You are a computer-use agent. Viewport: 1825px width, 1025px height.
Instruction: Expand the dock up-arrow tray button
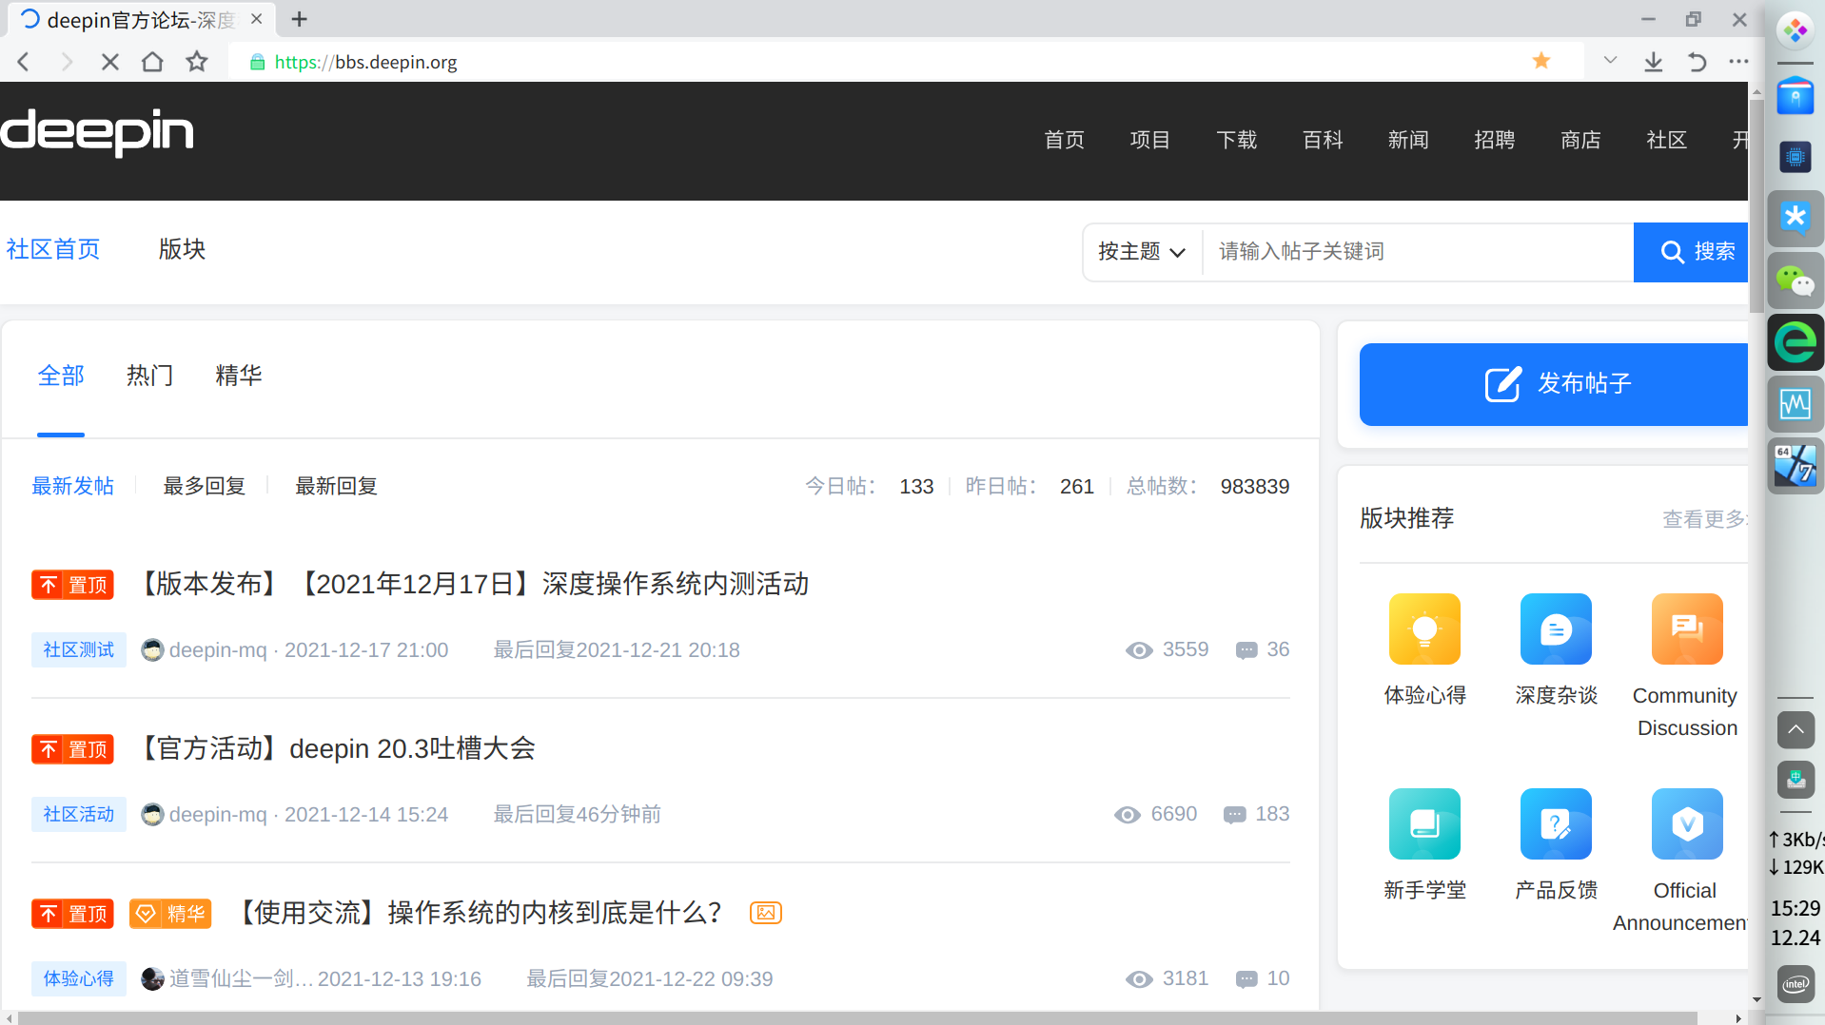pyautogui.click(x=1796, y=730)
